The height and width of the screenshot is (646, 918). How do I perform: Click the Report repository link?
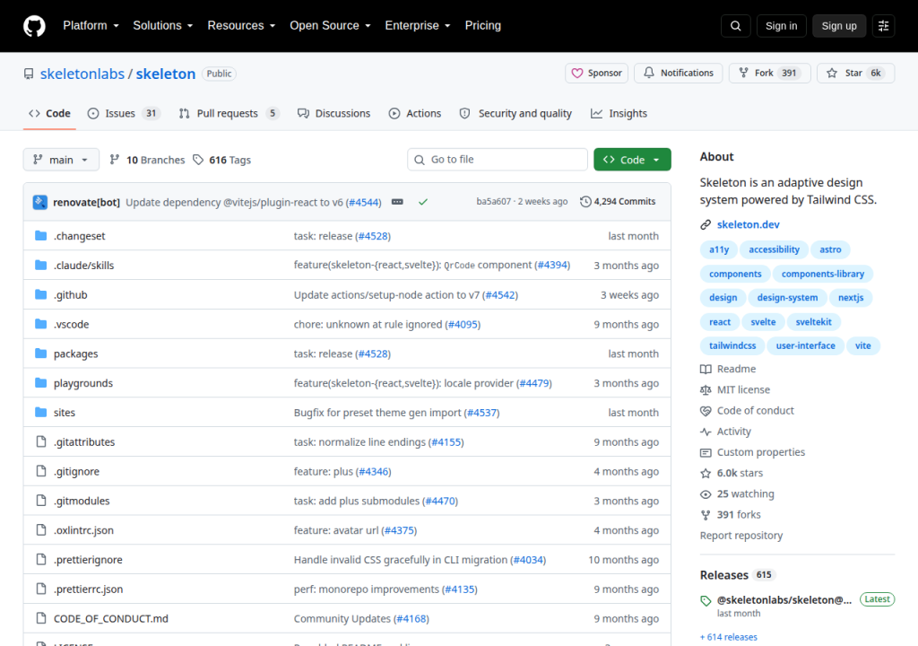coord(741,536)
